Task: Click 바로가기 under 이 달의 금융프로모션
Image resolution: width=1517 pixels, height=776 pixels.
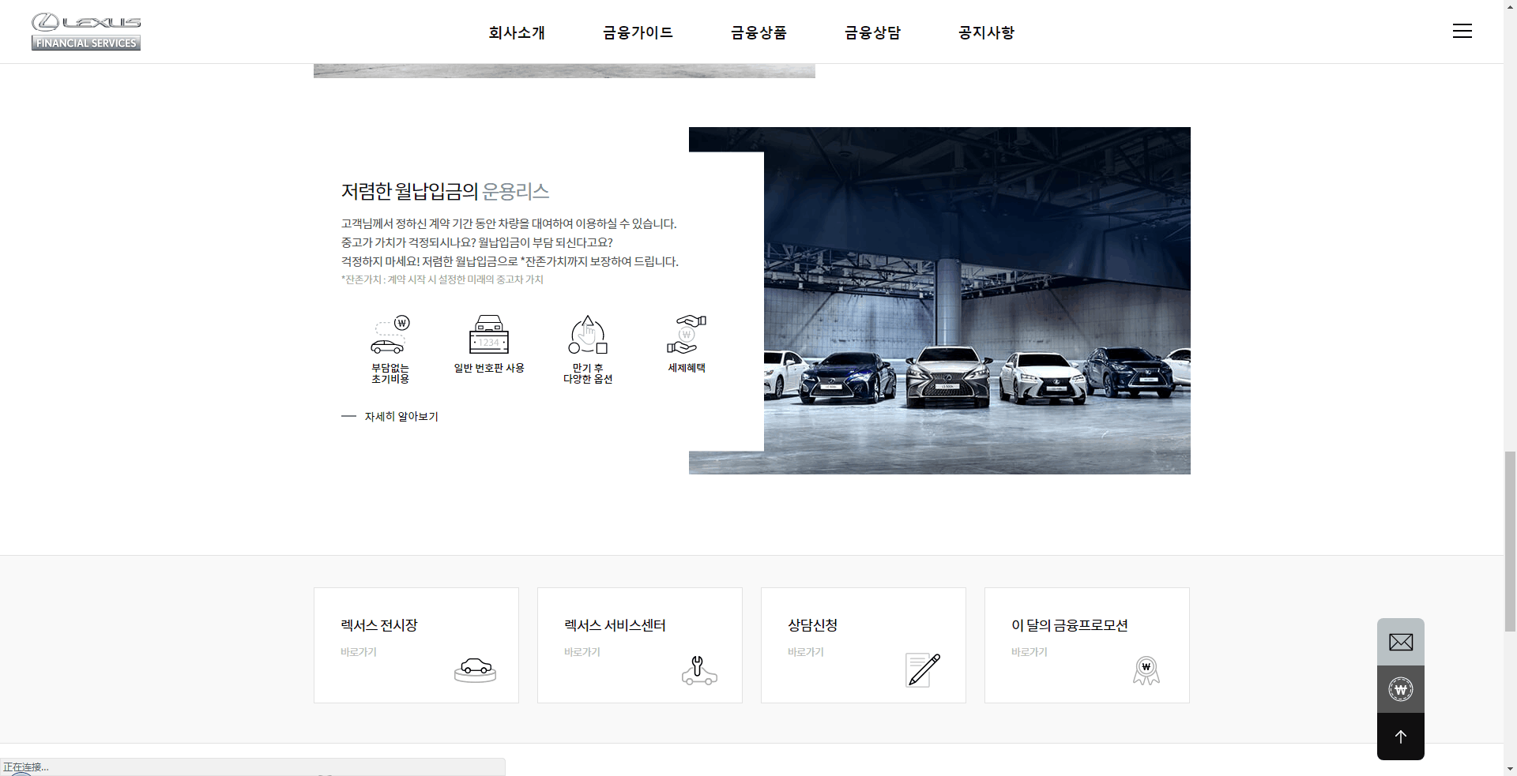Action: 1030,652
